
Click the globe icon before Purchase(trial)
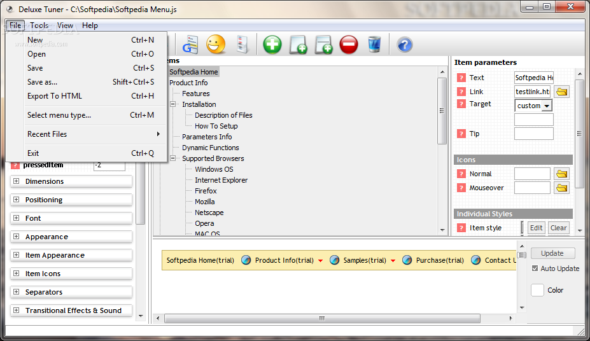click(407, 260)
